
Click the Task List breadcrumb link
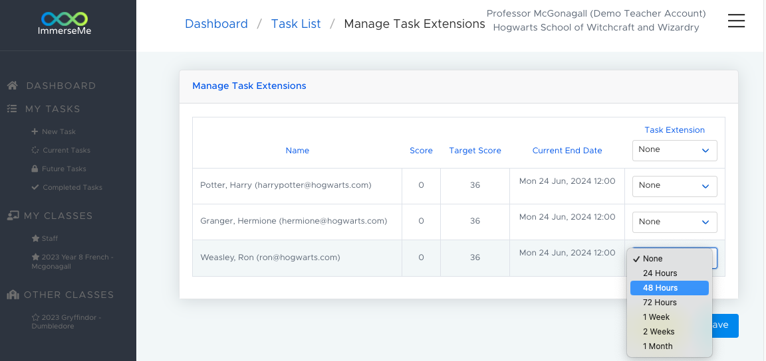coord(296,23)
